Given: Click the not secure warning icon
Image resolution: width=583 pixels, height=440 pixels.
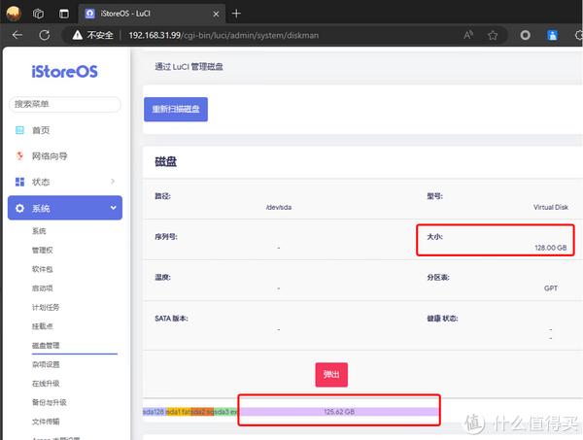Looking at the screenshot, I should [x=78, y=35].
